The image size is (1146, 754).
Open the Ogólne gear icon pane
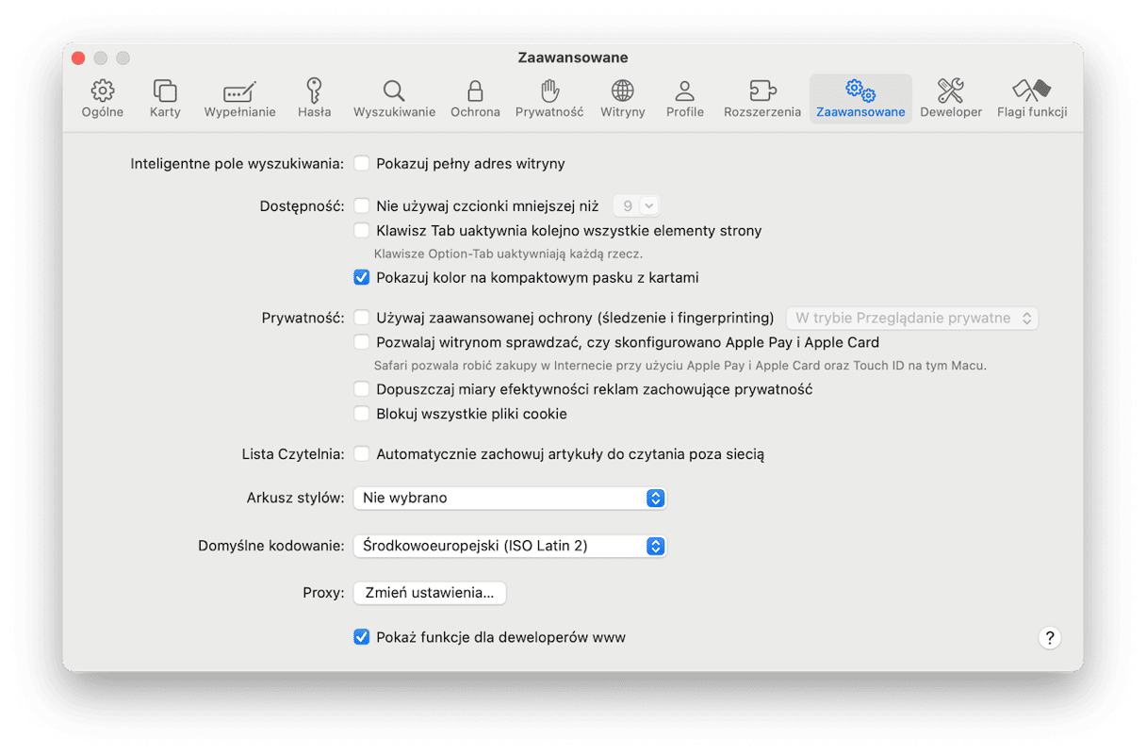(102, 91)
